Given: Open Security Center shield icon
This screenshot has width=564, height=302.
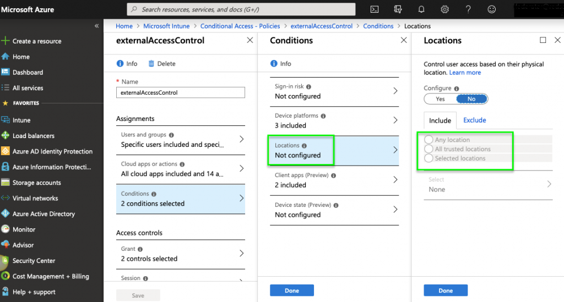Looking at the screenshot, I should 4,261.
